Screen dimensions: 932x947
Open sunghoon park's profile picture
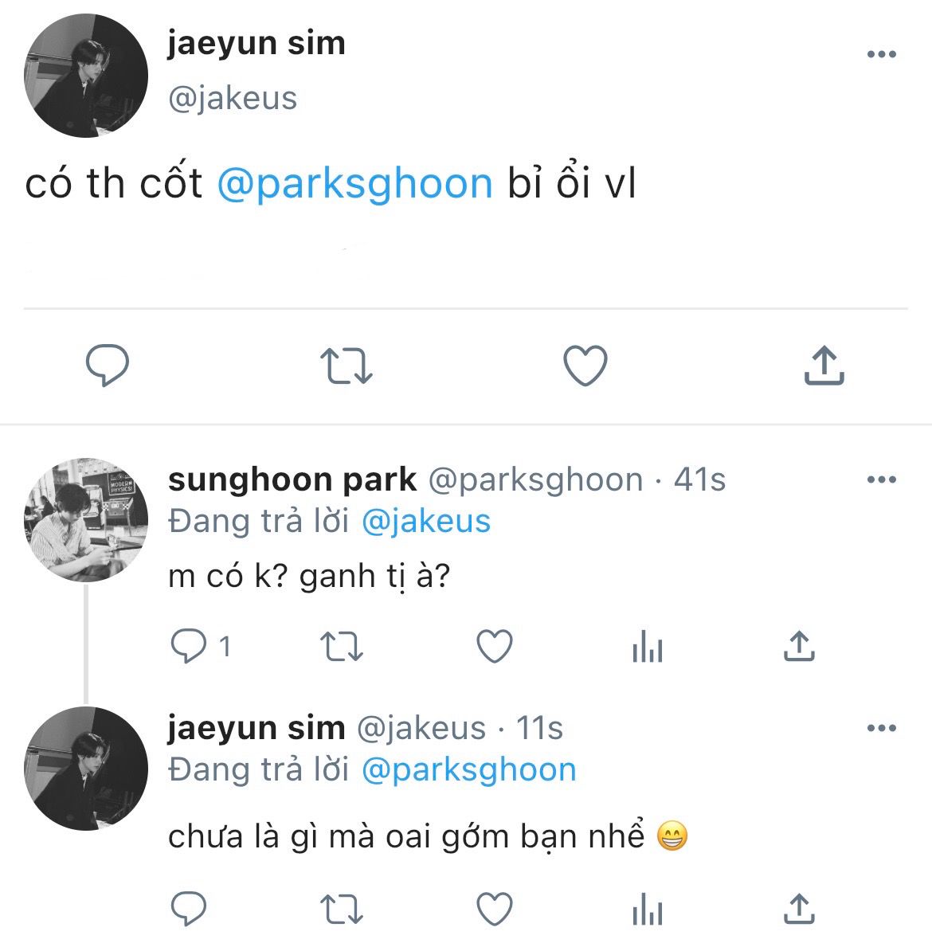(86, 520)
